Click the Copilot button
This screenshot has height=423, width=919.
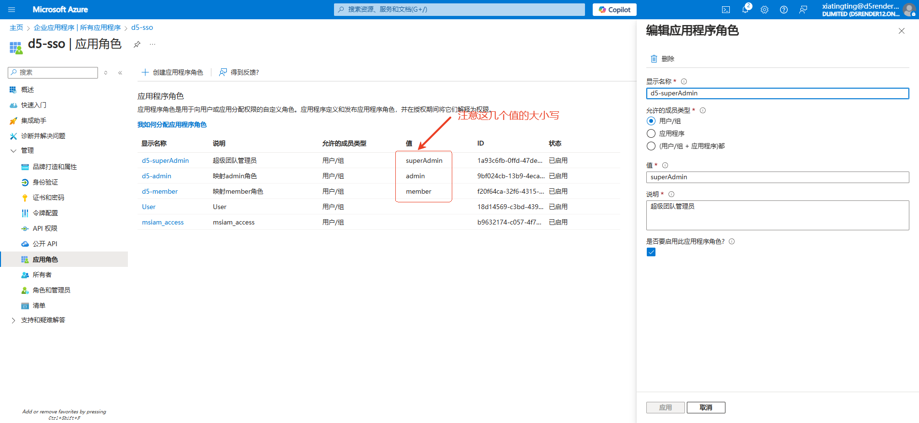[x=614, y=10]
